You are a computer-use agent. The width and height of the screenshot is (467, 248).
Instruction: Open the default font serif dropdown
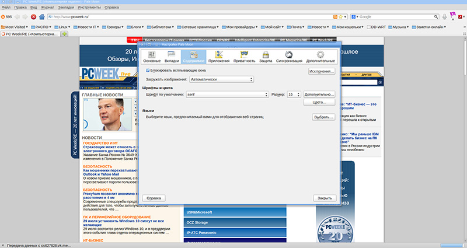[x=227, y=95]
